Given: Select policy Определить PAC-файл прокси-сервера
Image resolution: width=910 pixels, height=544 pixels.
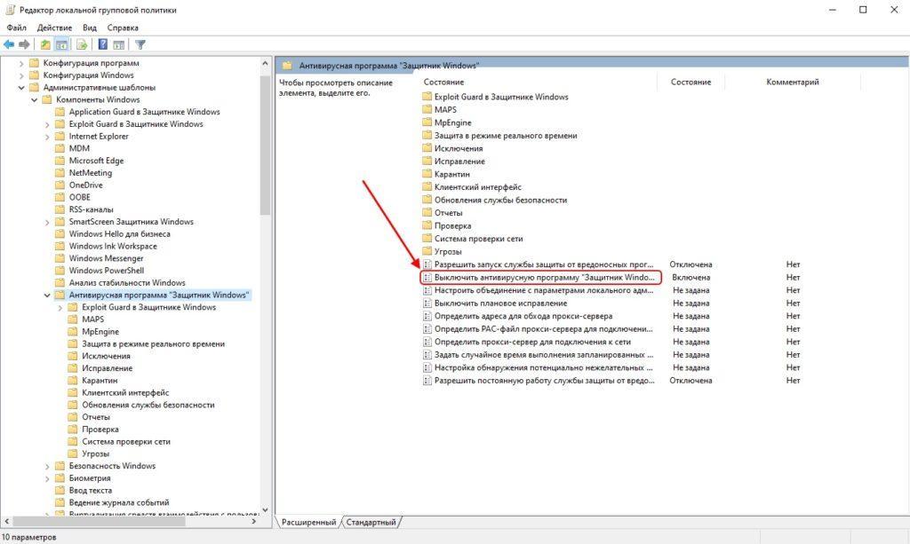Looking at the screenshot, I should (x=544, y=329).
